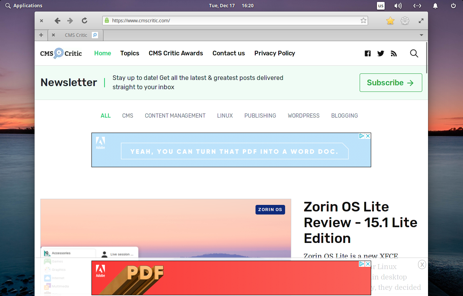Image resolution: width=463 pixels, height=296 pixels.
Task: Open browser settings gear menu
Action: [405, 21]
